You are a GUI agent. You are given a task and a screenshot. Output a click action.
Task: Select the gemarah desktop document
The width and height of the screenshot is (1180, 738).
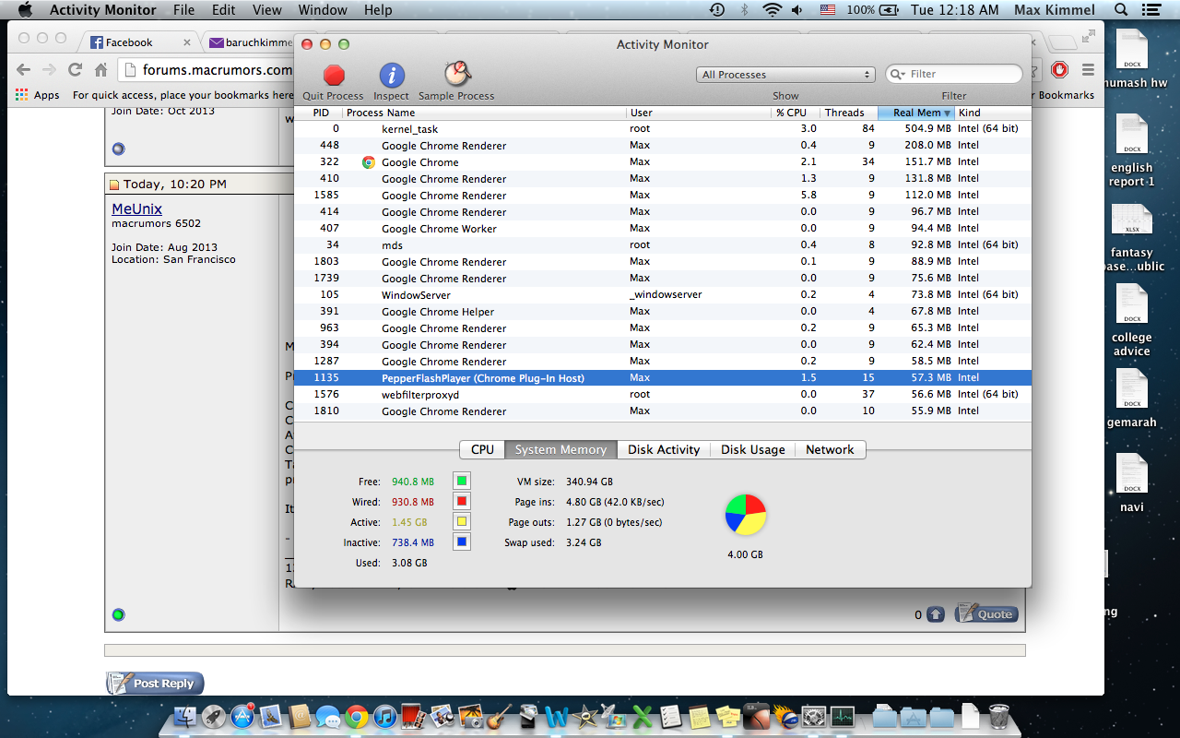pos(1131,398)
